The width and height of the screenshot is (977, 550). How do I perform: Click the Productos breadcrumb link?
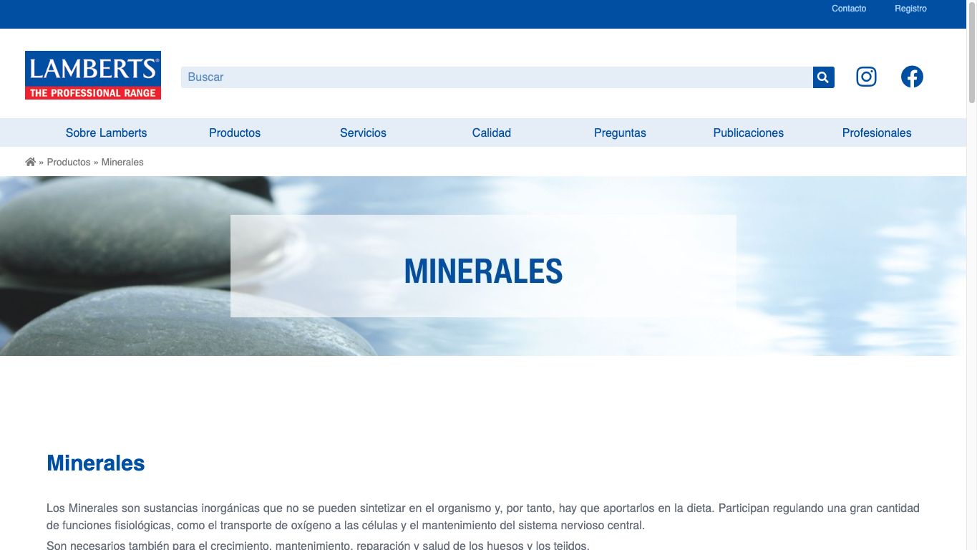pyautogui.click(x=69, y=162)
